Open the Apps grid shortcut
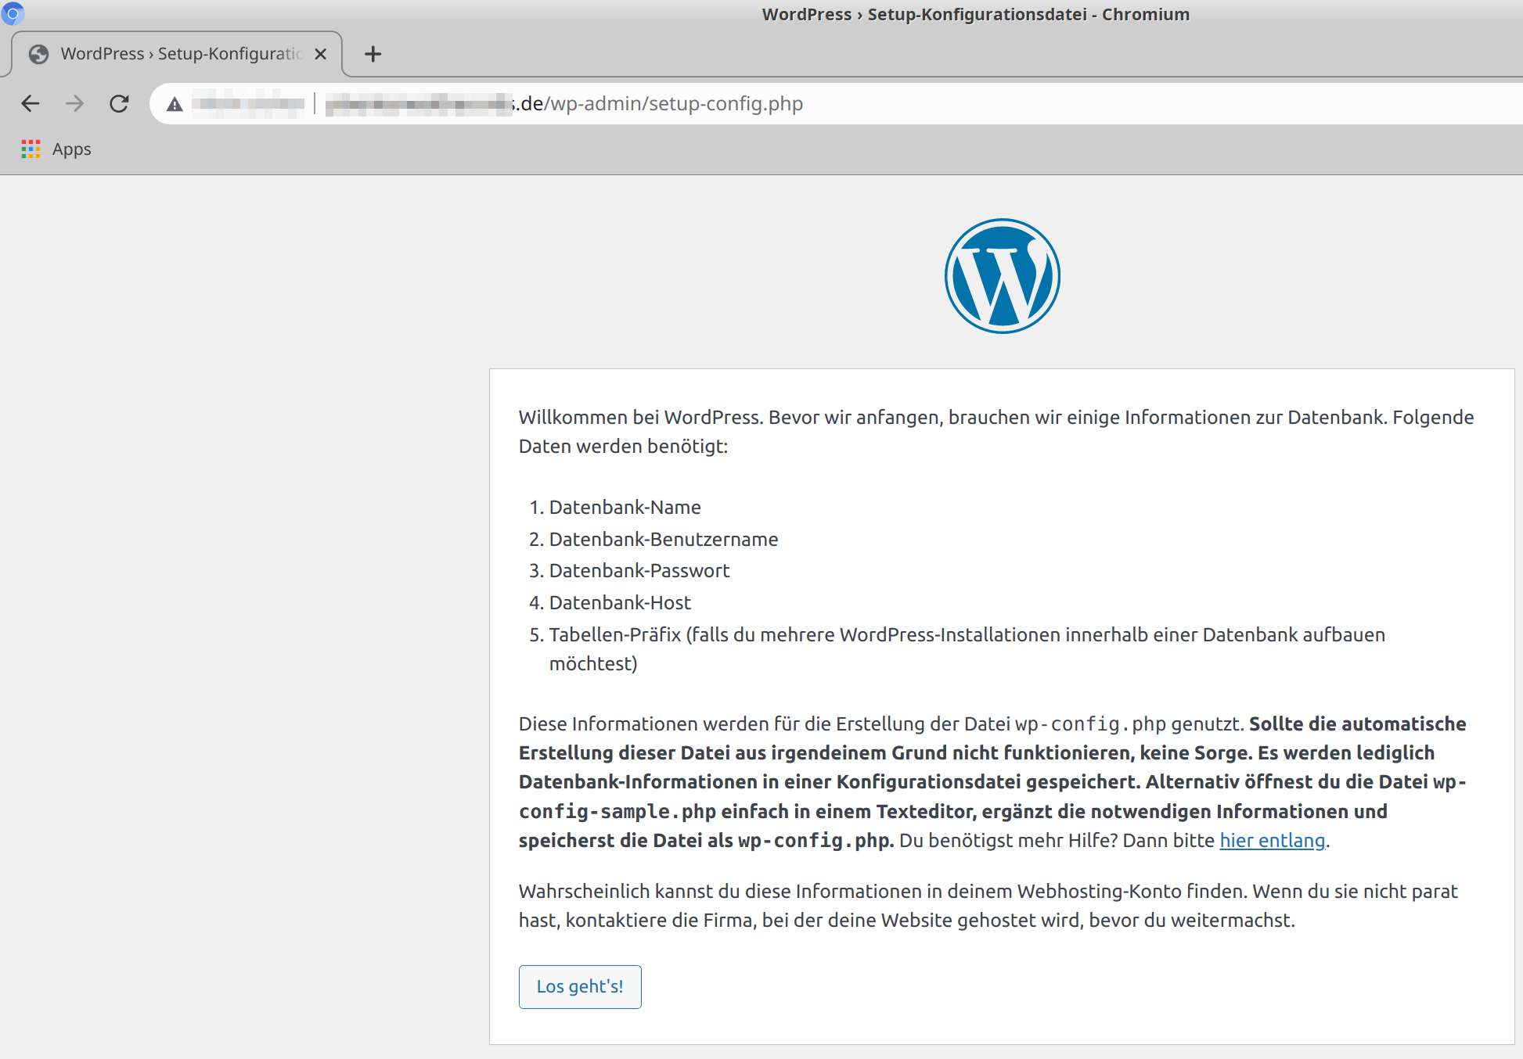1523x1059 pixels. [x=31, y=149]
